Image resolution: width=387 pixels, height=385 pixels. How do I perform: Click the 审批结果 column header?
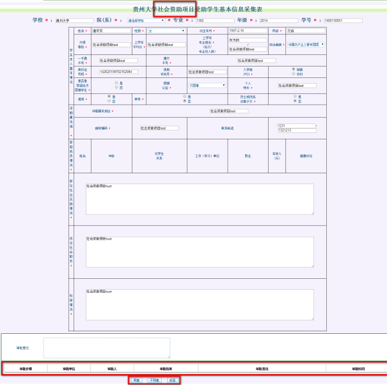point(166,369)
